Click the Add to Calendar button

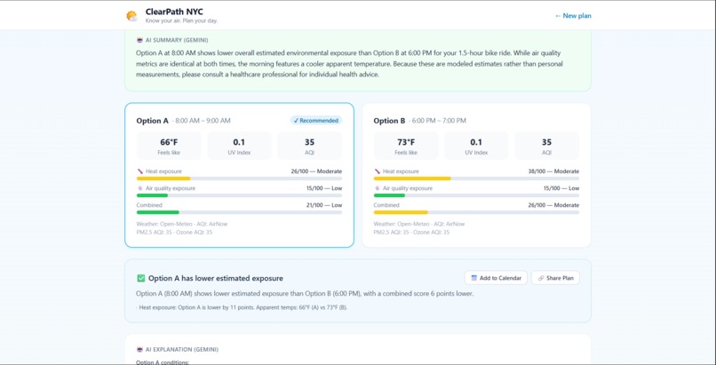[x=496, y=278]
